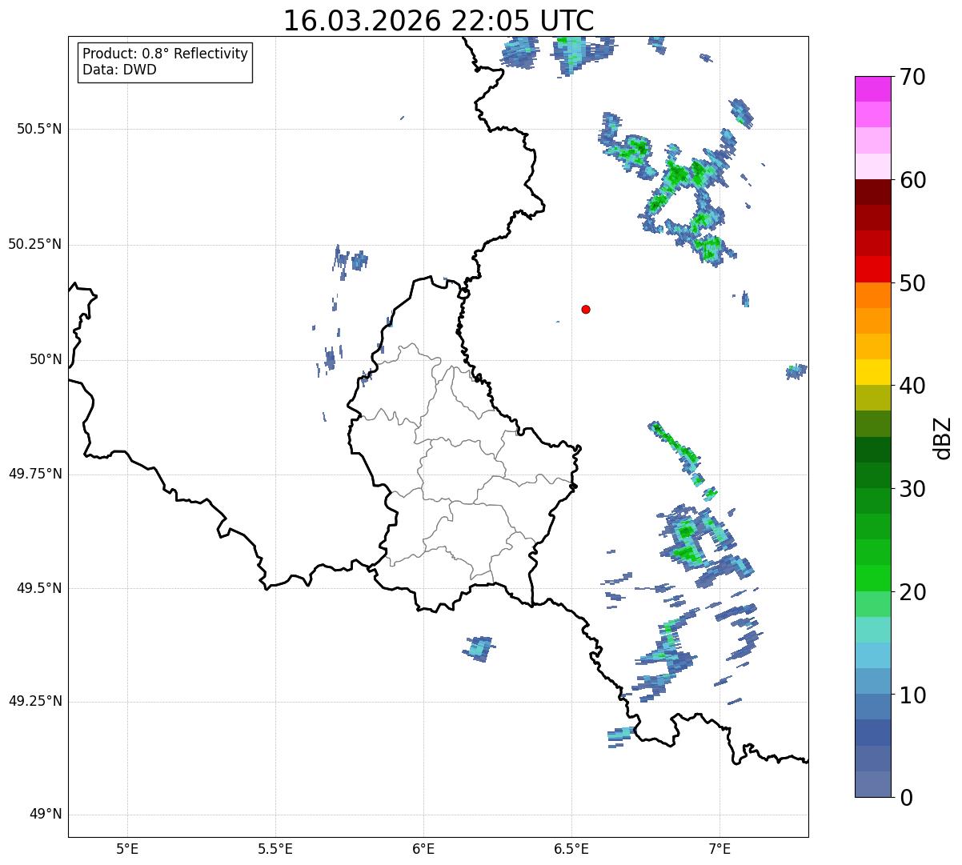
Task: Click the '49.75°N' latitude tick label
Action: coord(35,474)
